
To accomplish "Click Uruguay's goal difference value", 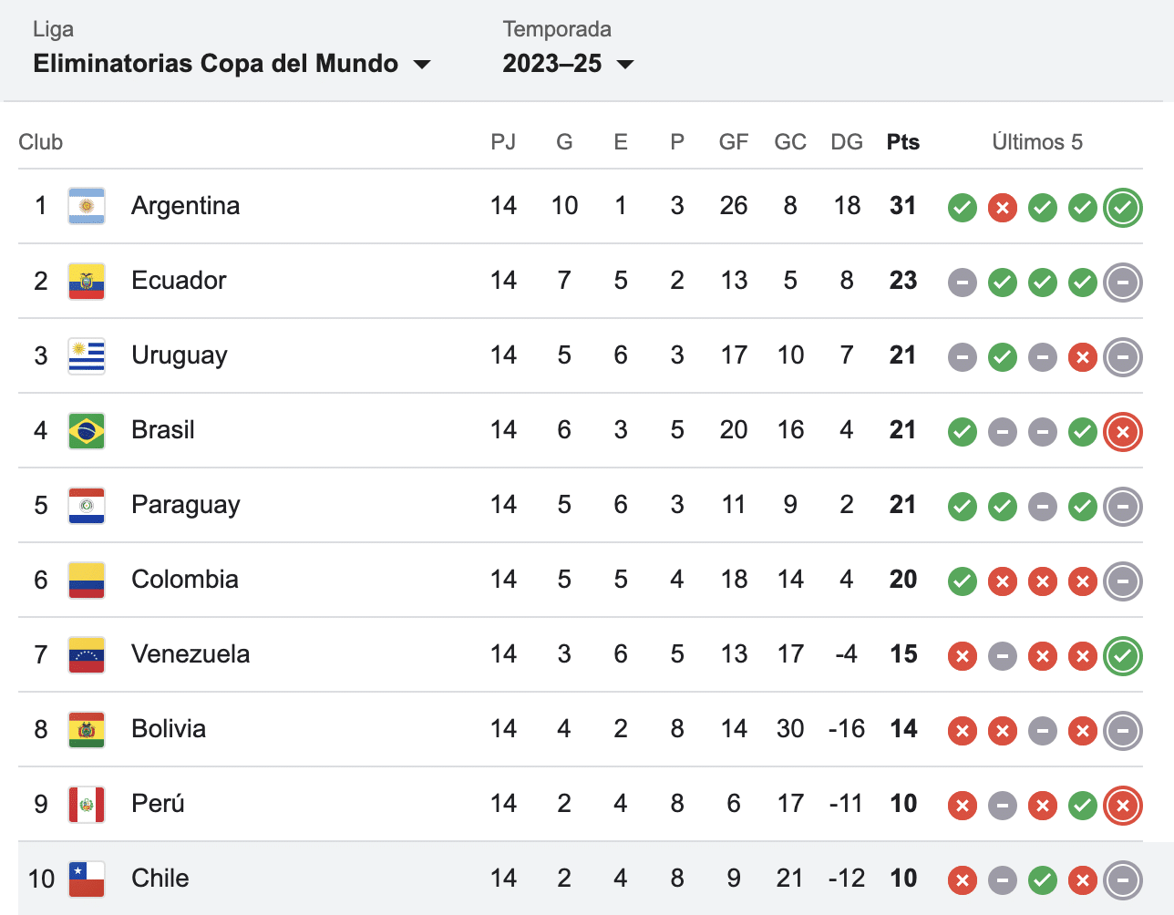I will click(x=847, y=355).
